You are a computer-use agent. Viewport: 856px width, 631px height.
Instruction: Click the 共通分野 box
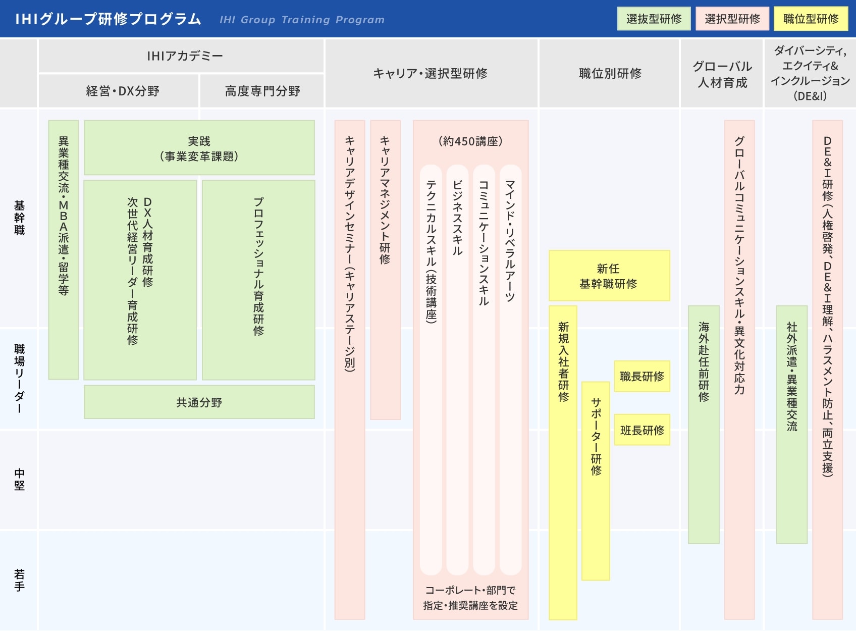199,402
